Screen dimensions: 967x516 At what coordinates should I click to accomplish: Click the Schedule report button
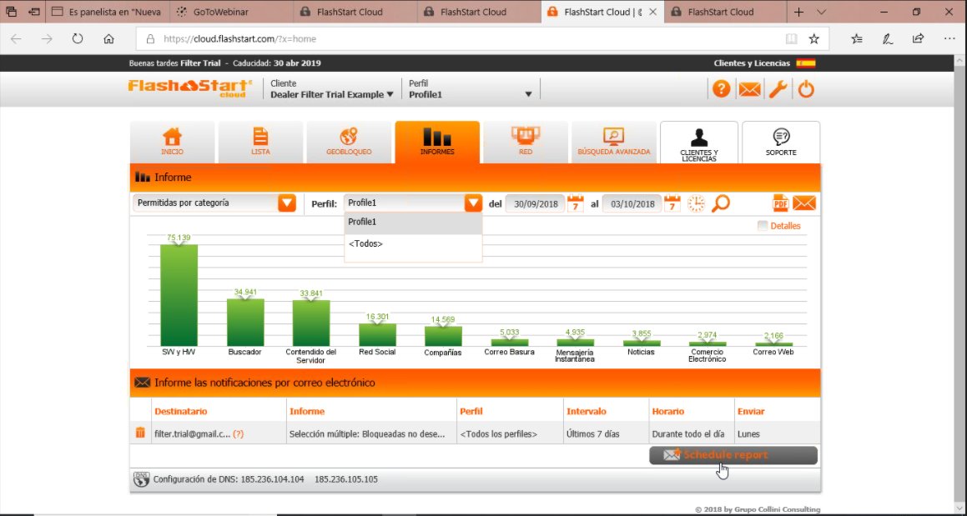tap(733, 455)
